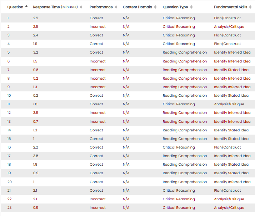
Task: Sort by Response Time (Minutes) header
Action: point(55,7)
